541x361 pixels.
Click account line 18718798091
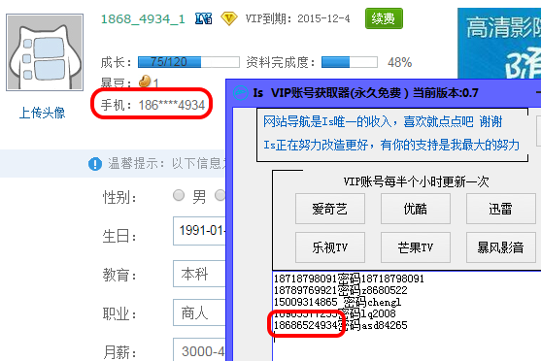click(x=349, y=279)
